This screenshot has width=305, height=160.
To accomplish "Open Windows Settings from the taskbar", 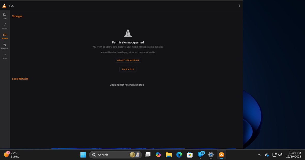I will [x=211, y=155].
